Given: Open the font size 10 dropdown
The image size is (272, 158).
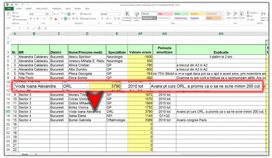Looking at the screenshot, I should pyautogui.click(x=52, y=14).
